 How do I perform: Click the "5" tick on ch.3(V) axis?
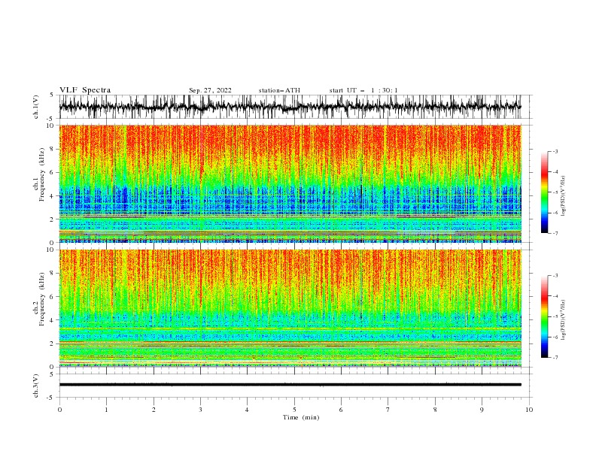tap(52, 374)
